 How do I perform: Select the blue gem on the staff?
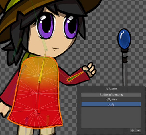coord(124,39)
